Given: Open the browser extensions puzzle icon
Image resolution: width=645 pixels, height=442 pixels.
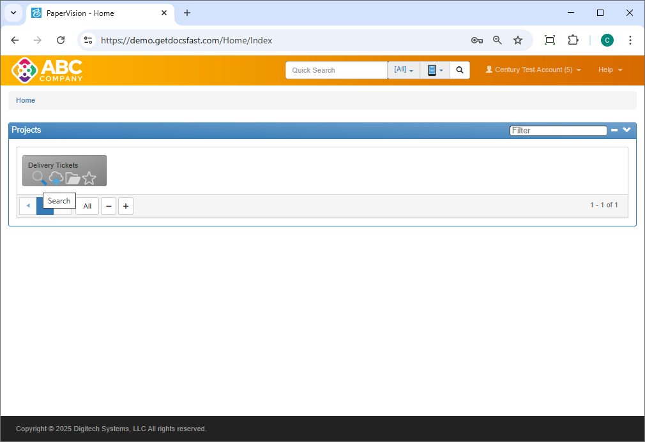Looking at the screenshot, I should click(573, 40).
